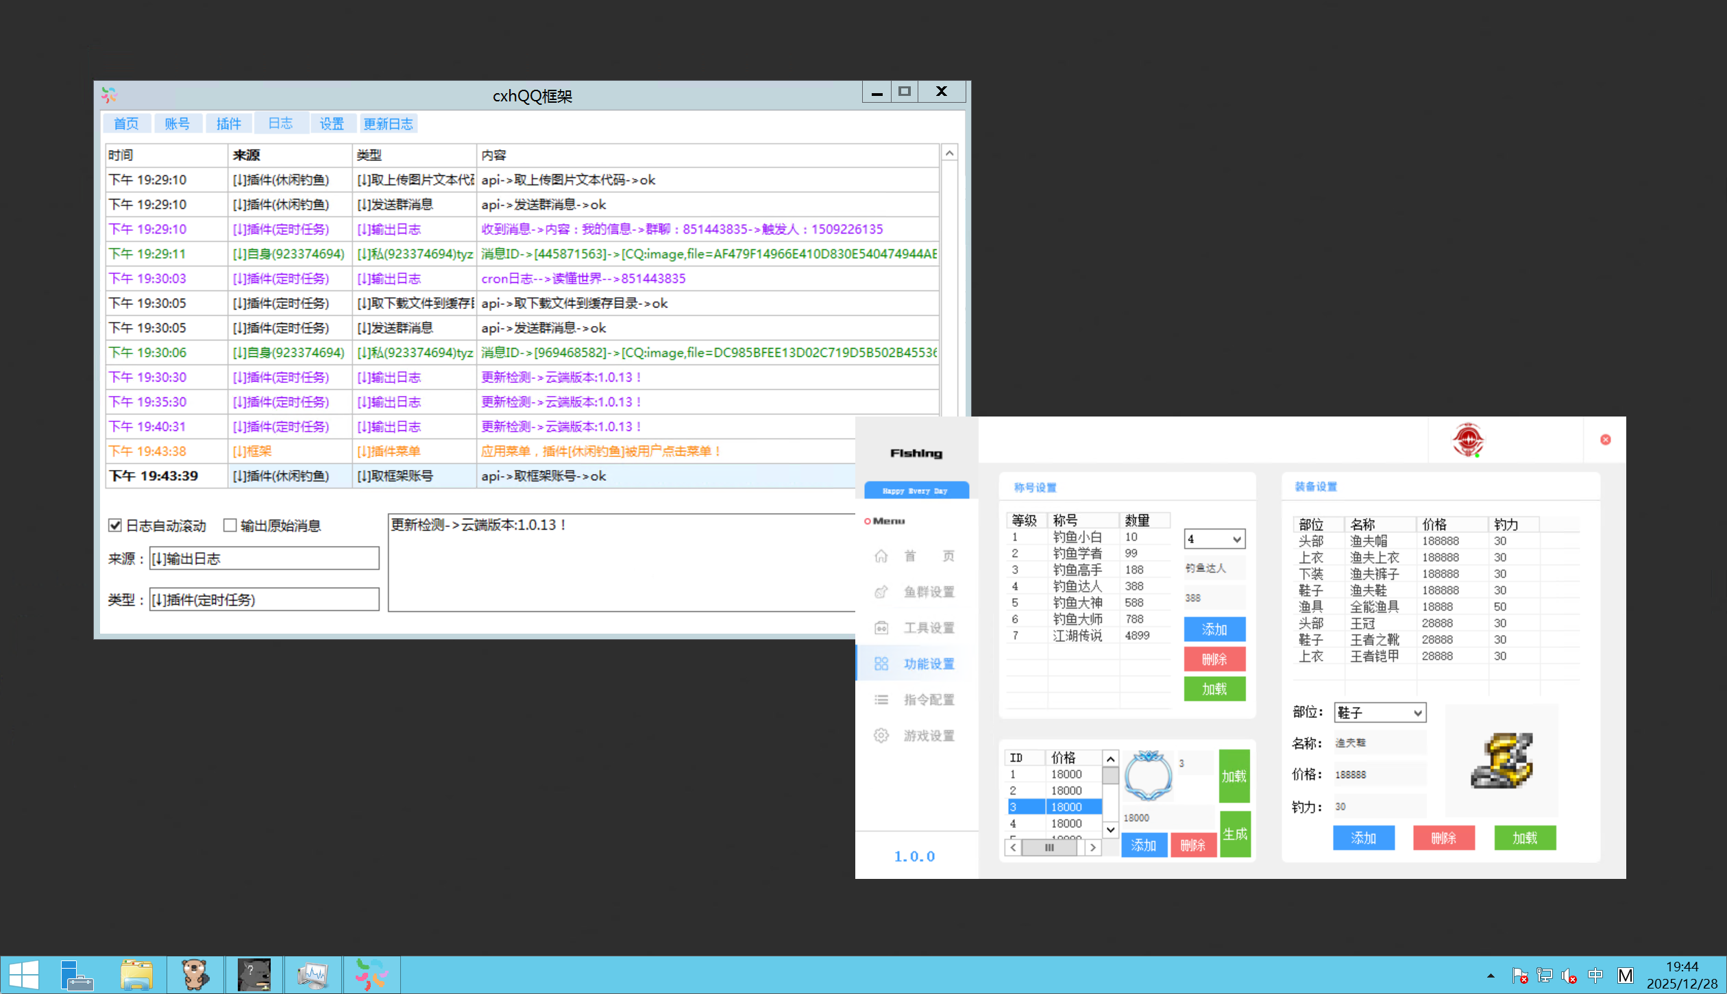The image size is (1727, 994).
Task: Click green 生成 button
Action: 1234,834
